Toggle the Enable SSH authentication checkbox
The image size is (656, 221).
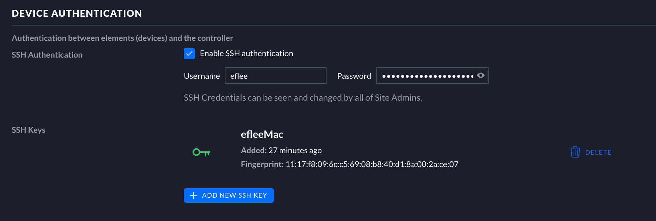click(x=189, y=54)
